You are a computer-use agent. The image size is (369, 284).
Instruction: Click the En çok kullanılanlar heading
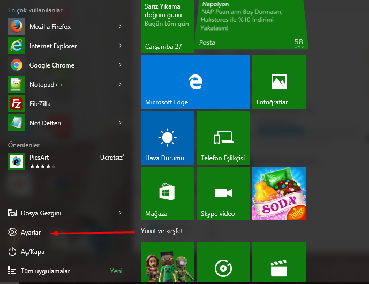point(35,10)
